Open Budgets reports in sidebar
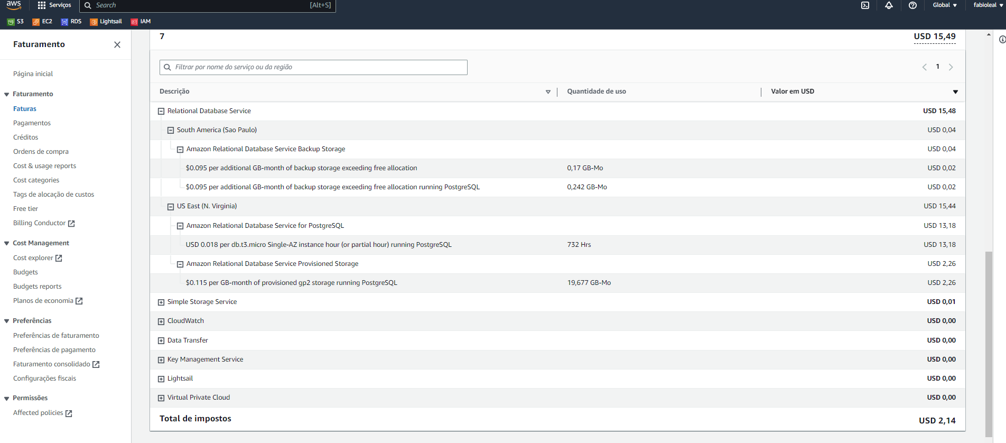The width and height of the screenshot is (1006, 443). 37,287
